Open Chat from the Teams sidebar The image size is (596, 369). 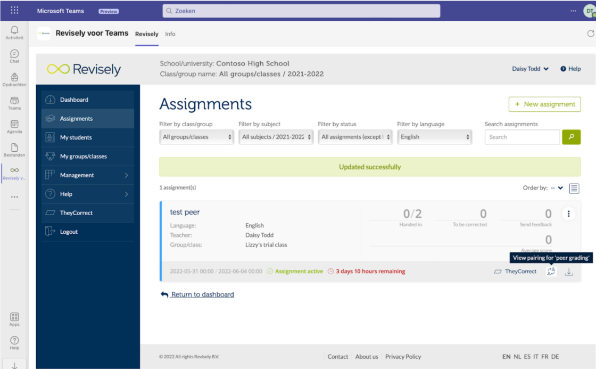click(14, 55)
